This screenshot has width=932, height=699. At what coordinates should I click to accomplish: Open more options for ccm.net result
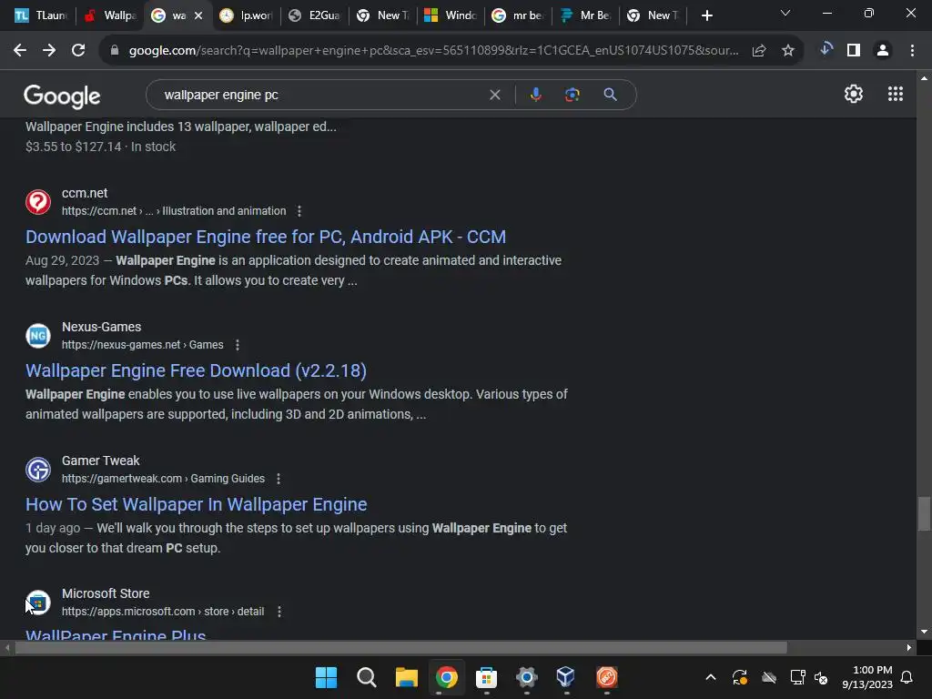299,211
